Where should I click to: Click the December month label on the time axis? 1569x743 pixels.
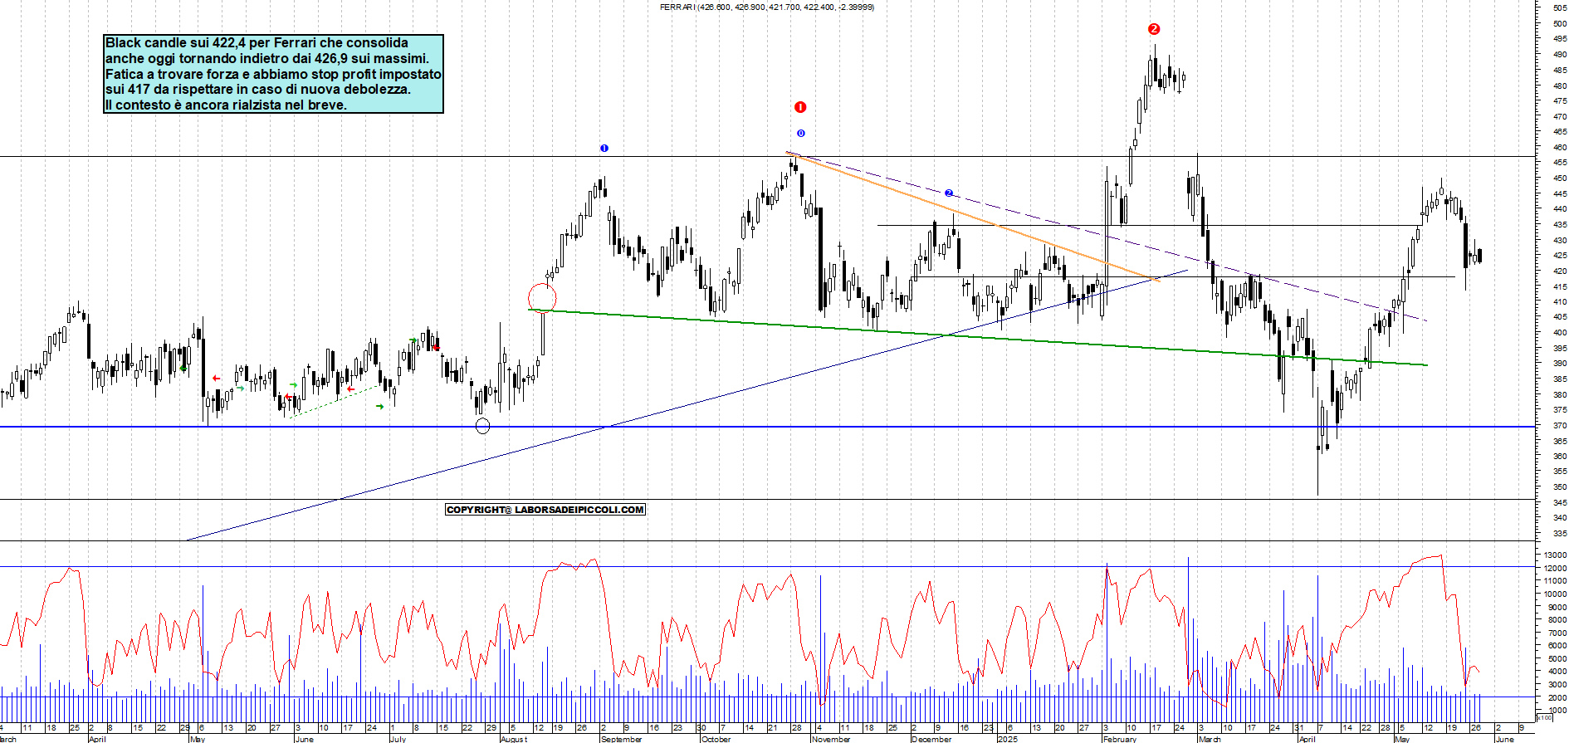click(x=931, y=739)
